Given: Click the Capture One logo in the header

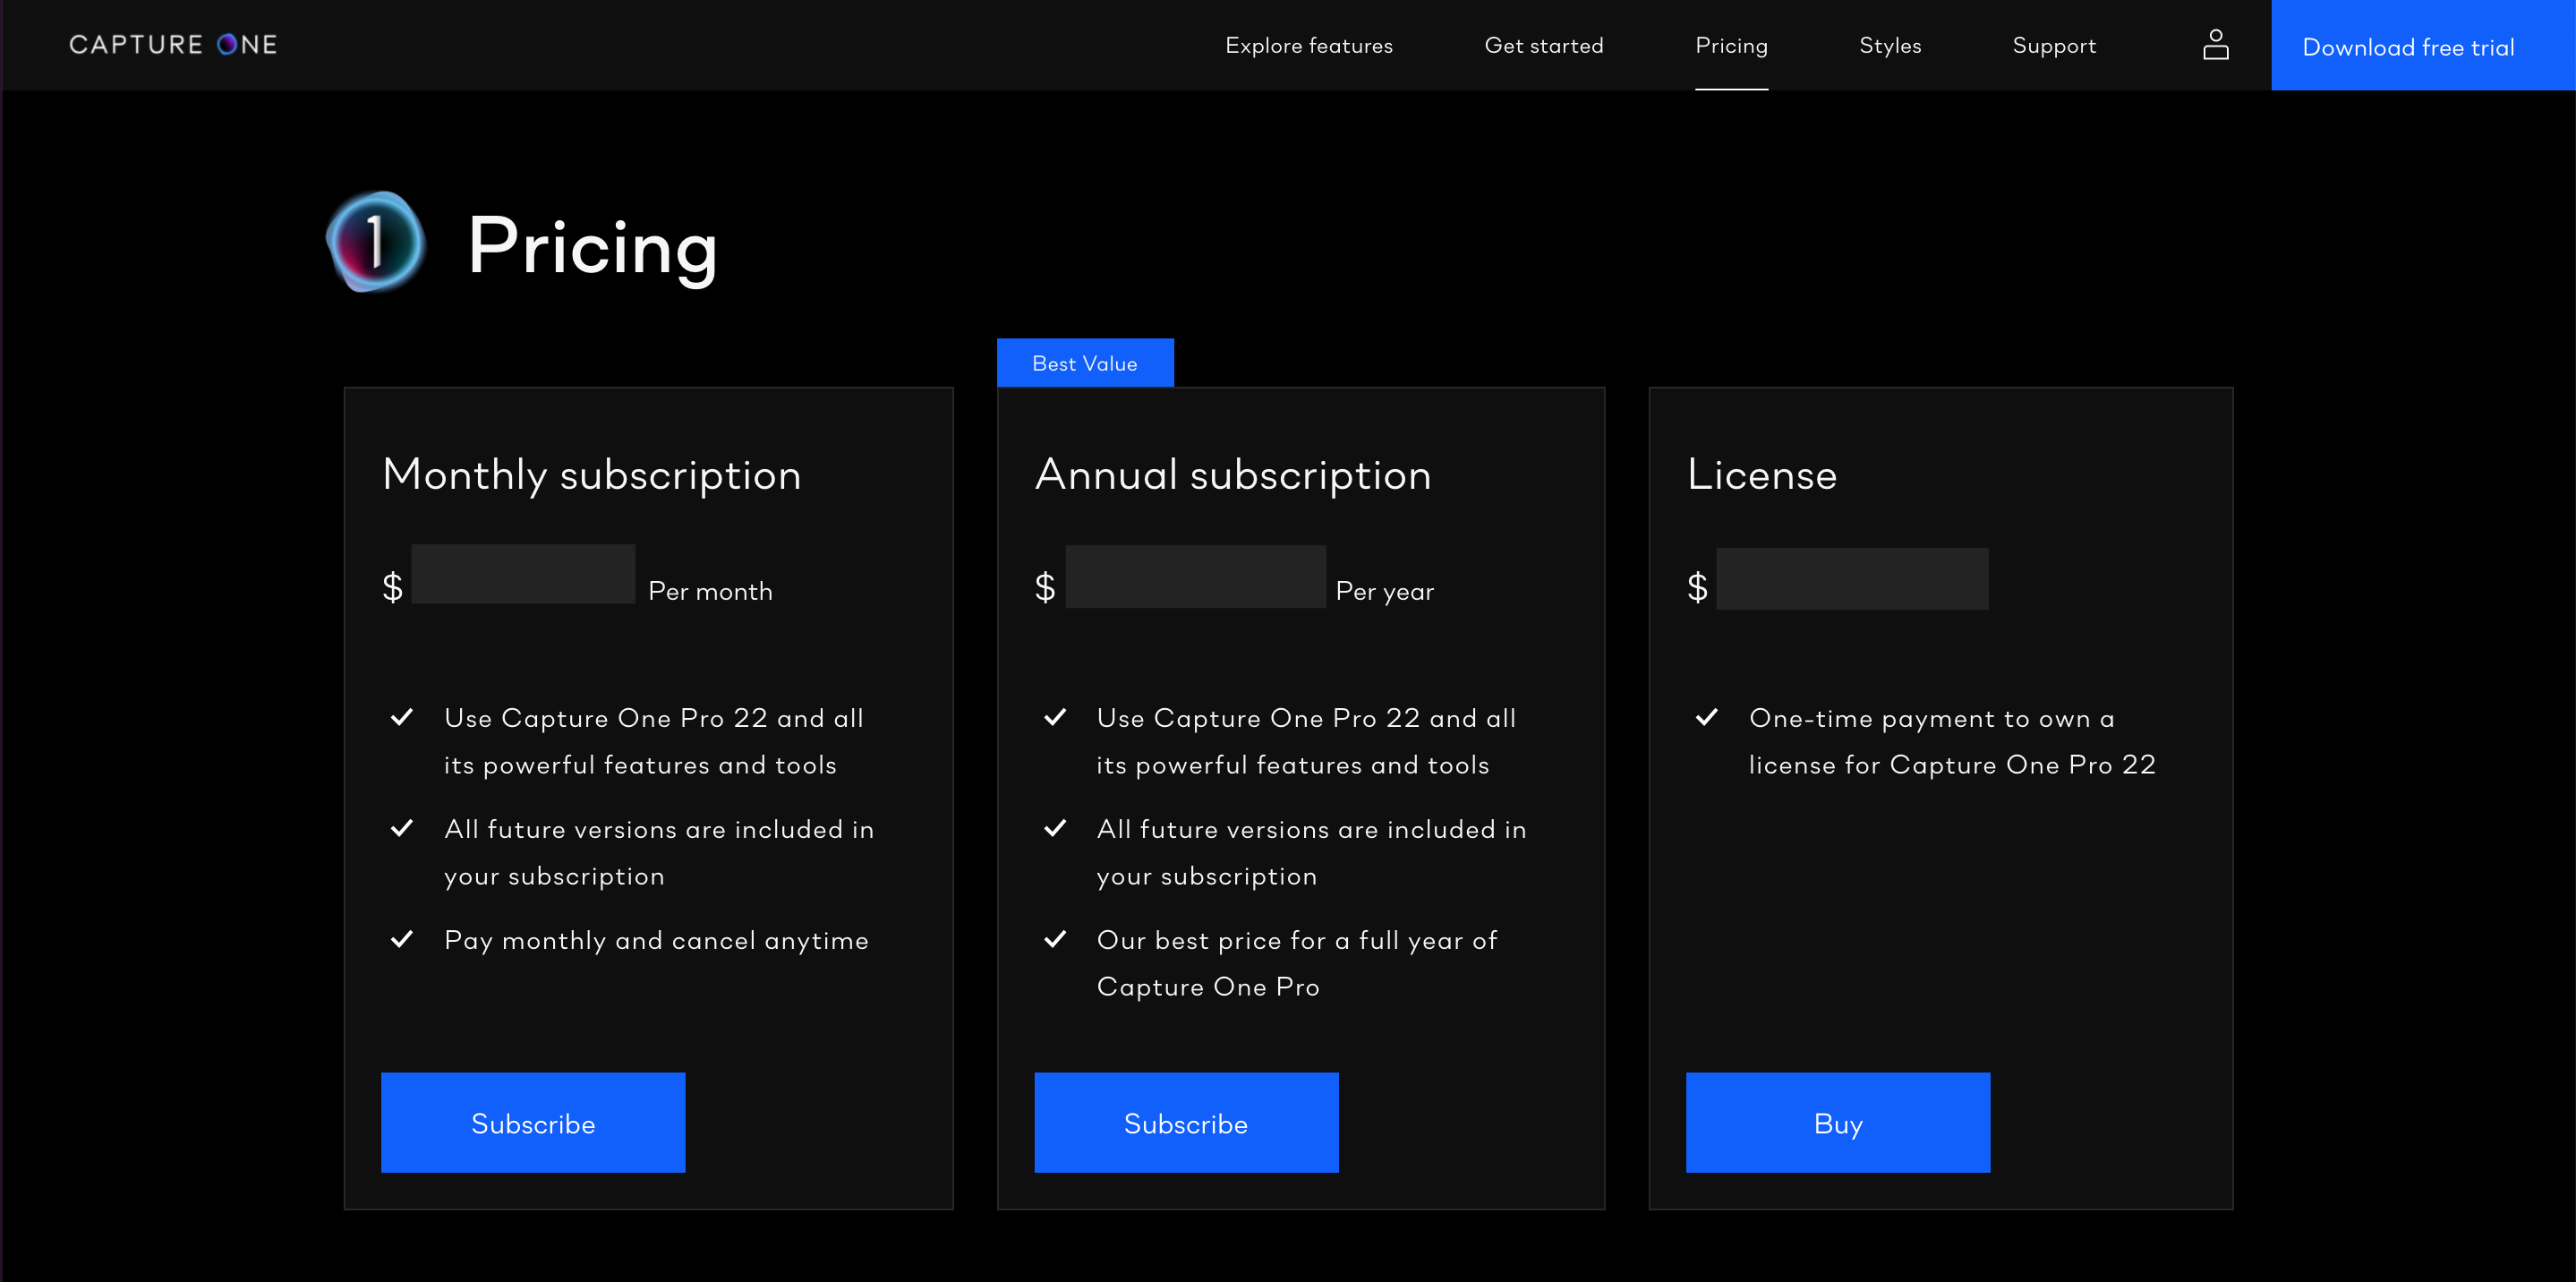Looking at the screenshot, I should point(173,45).
